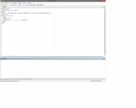Switch to the Сообщения компилятора tab
Viewport: 136px width, 108px height.
click(26, 79)
